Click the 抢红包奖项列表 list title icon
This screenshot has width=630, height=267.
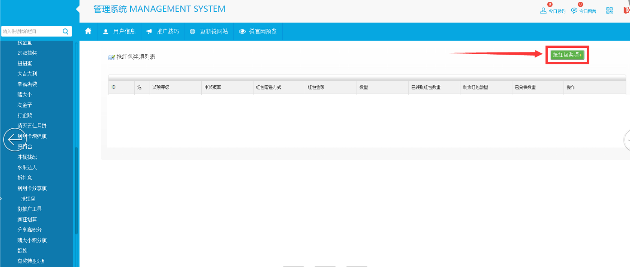pos(111,57)
